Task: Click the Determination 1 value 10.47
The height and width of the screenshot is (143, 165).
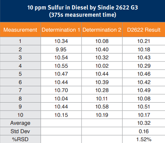Action: click(61, 74)
